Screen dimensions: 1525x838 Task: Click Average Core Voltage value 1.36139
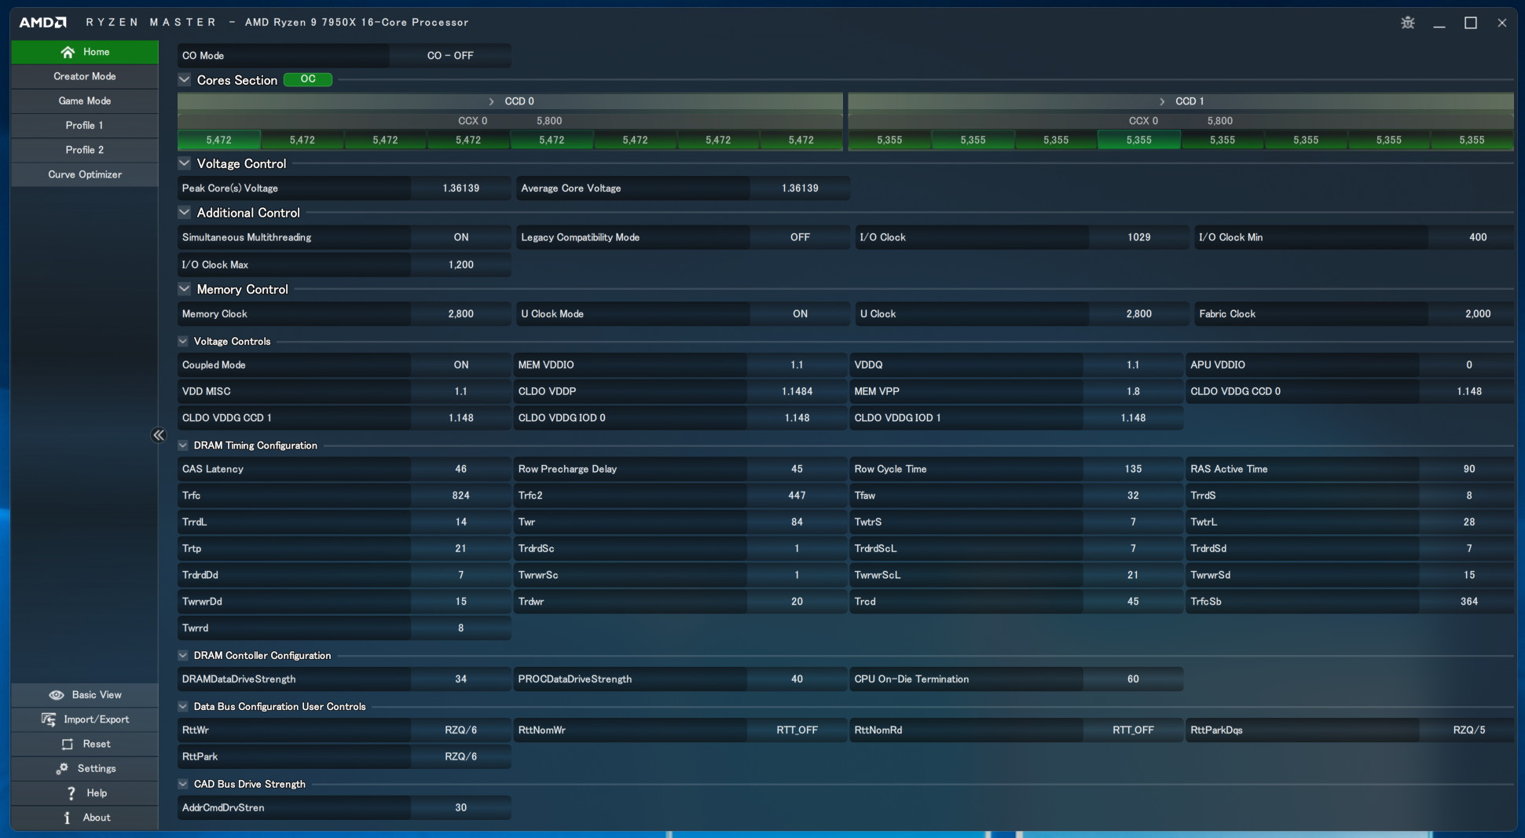(800, 188)
